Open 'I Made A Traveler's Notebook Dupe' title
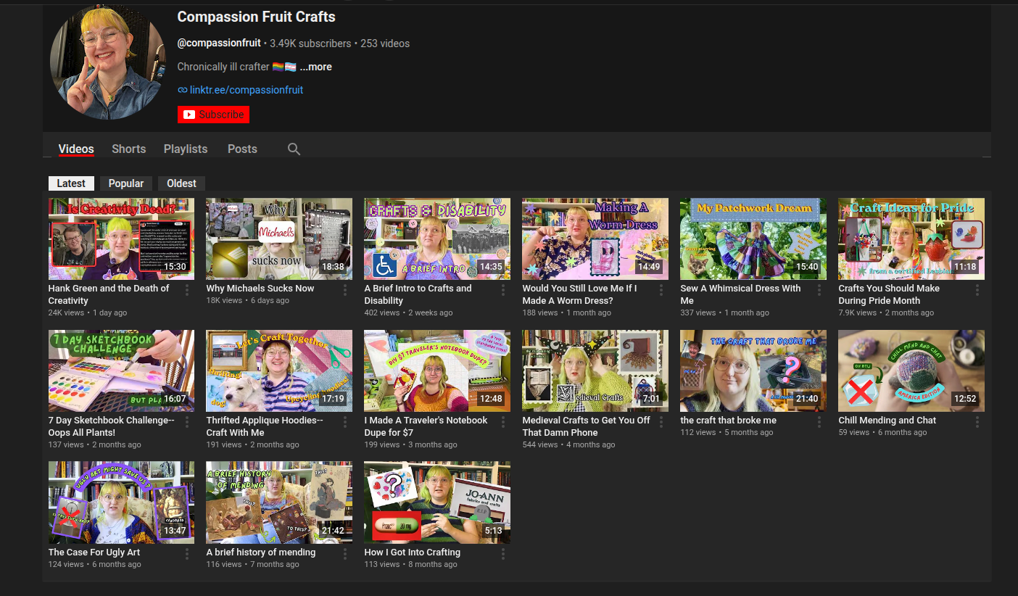1018x596 pixels. tap(426, 426)
